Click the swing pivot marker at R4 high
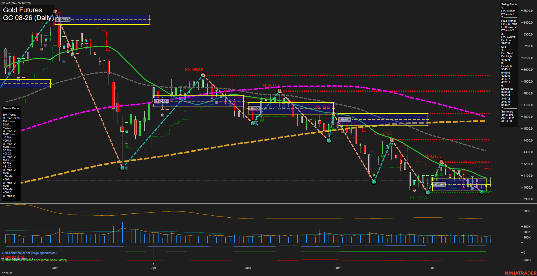 279,91
